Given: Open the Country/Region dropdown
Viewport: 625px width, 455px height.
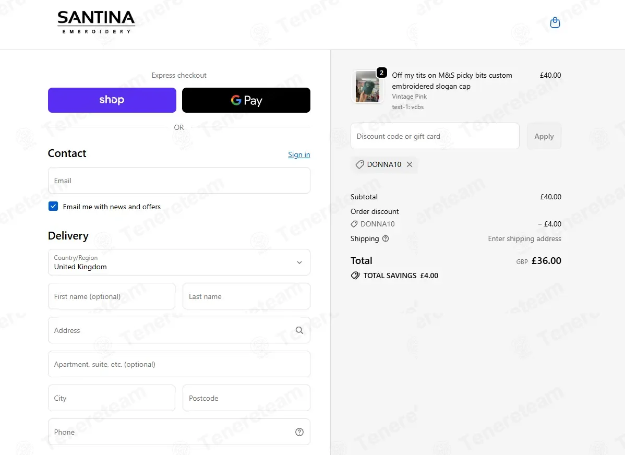Looking at the screenshot, I should (x=179, y=262).
